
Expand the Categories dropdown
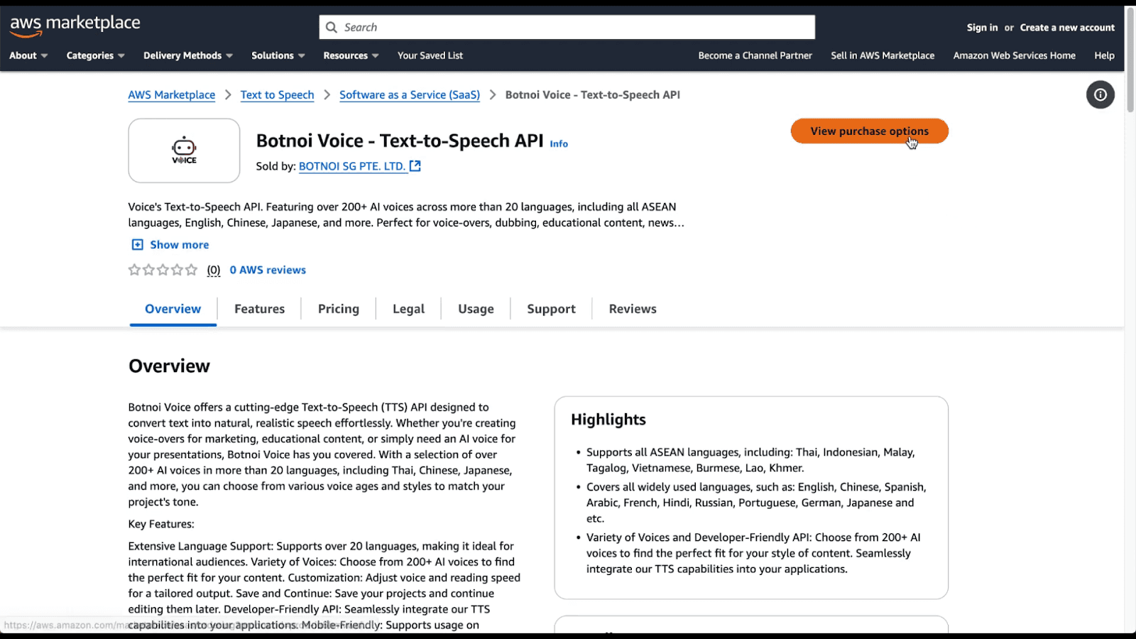click(95, 55)
